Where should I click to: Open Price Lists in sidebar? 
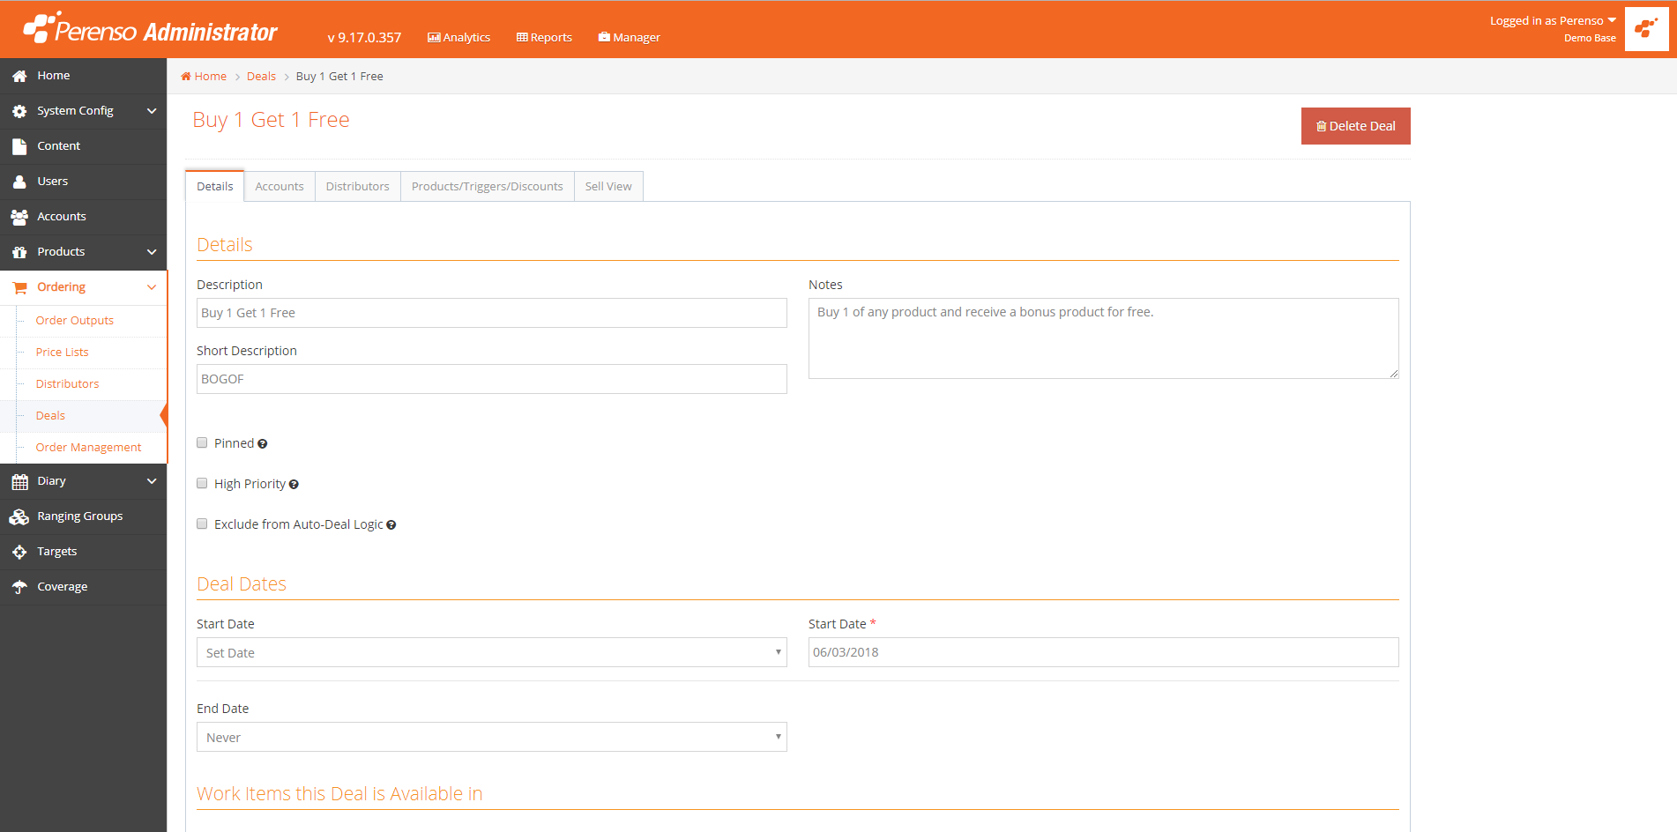pos(63,353)
